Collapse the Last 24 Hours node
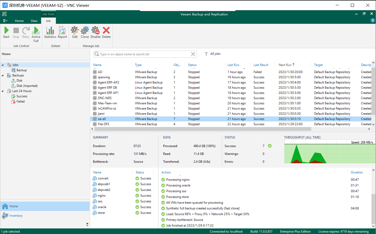The width and height of the screenshot is (376, 234). [x=3, y=91]
